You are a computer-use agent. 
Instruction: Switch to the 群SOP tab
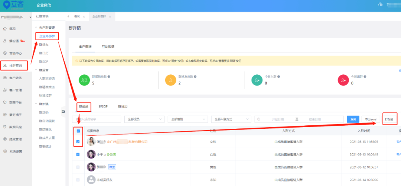pyautogui.click(x=103, y=106)
